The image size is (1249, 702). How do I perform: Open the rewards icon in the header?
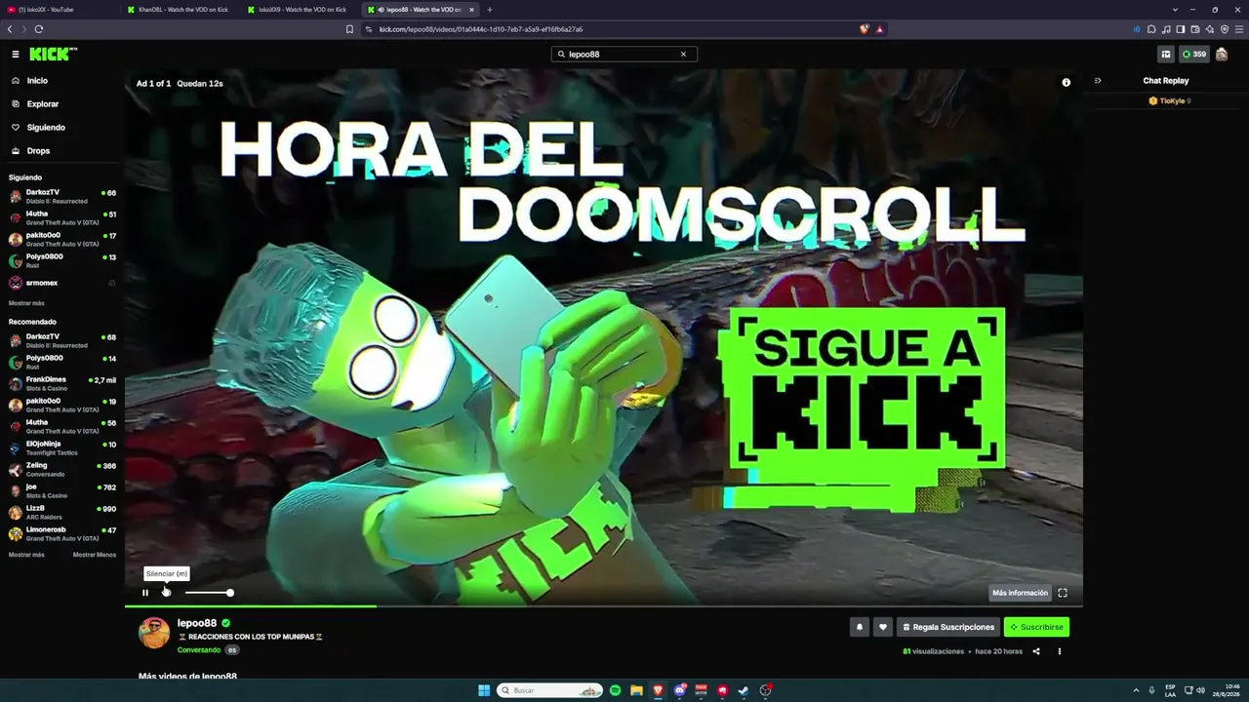[x=1165, y=55]
